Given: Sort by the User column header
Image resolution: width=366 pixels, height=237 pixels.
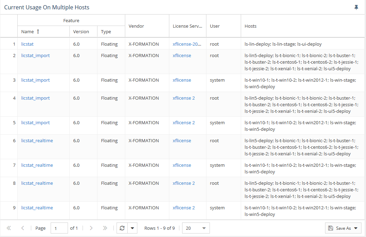Looking at the screenshot, I should pos(224,26).
